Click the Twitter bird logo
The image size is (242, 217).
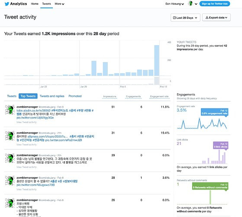(x=7, y=4)
